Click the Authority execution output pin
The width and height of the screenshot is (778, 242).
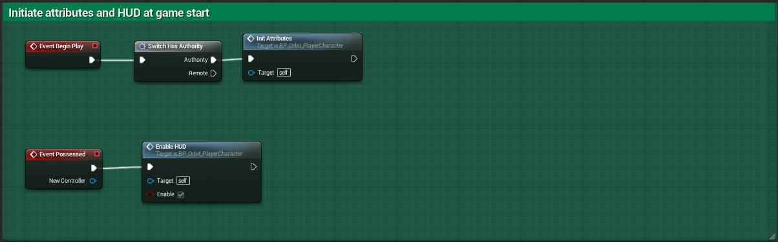(x=214, y=60)
